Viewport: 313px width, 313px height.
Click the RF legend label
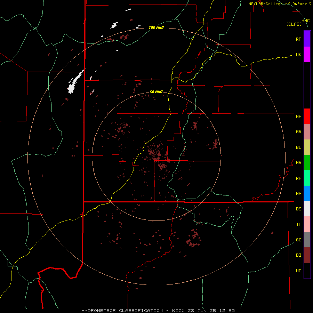coord(298,39)
